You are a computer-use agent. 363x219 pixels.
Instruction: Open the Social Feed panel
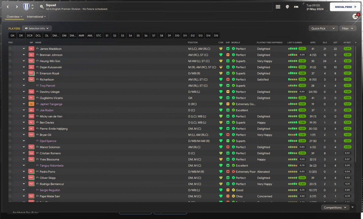point(345,7)
